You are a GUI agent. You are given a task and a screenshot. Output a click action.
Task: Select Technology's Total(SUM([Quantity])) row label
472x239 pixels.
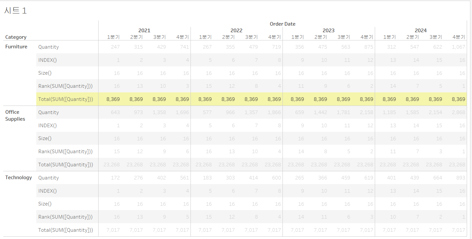66,230
